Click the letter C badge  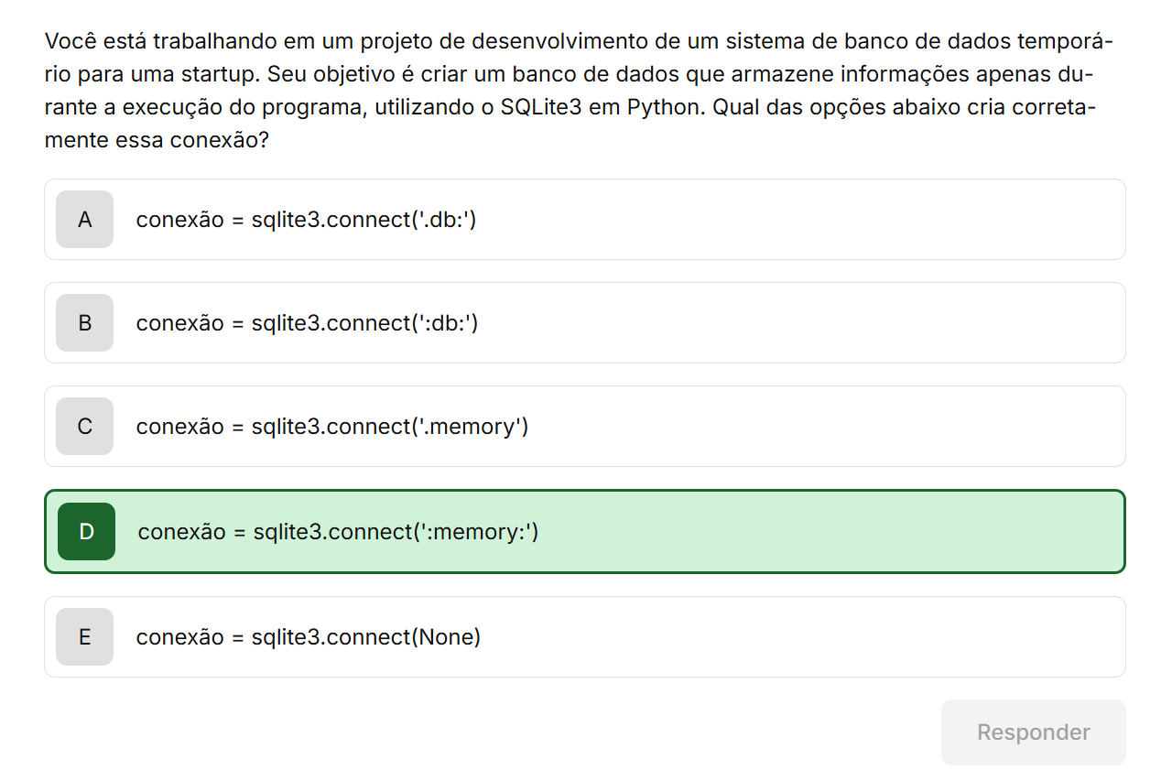coord(84,427)
